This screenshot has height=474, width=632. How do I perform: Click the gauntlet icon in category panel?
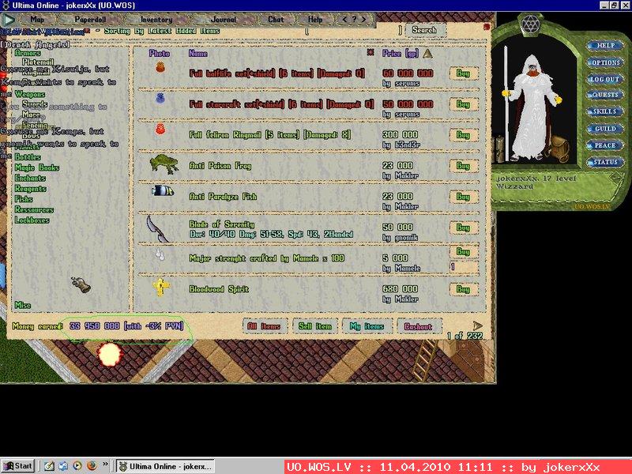coord(81,284)
